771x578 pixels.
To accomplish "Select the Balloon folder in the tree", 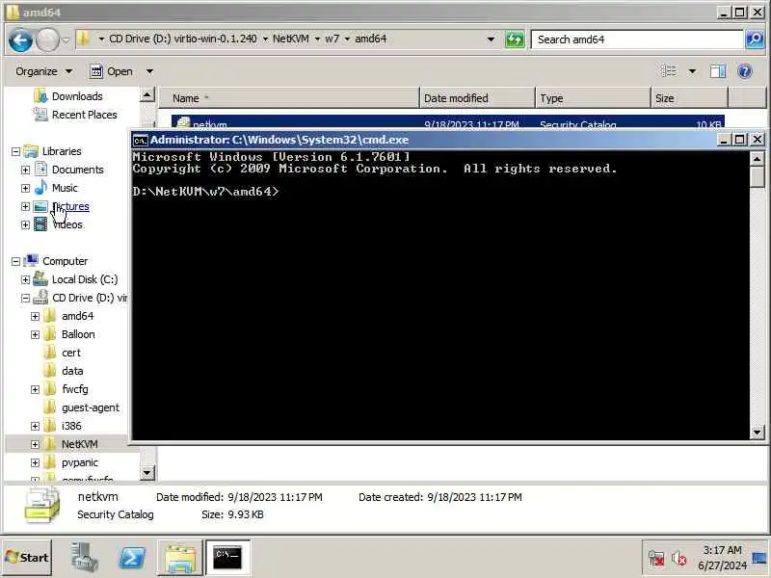I will 78,334.
